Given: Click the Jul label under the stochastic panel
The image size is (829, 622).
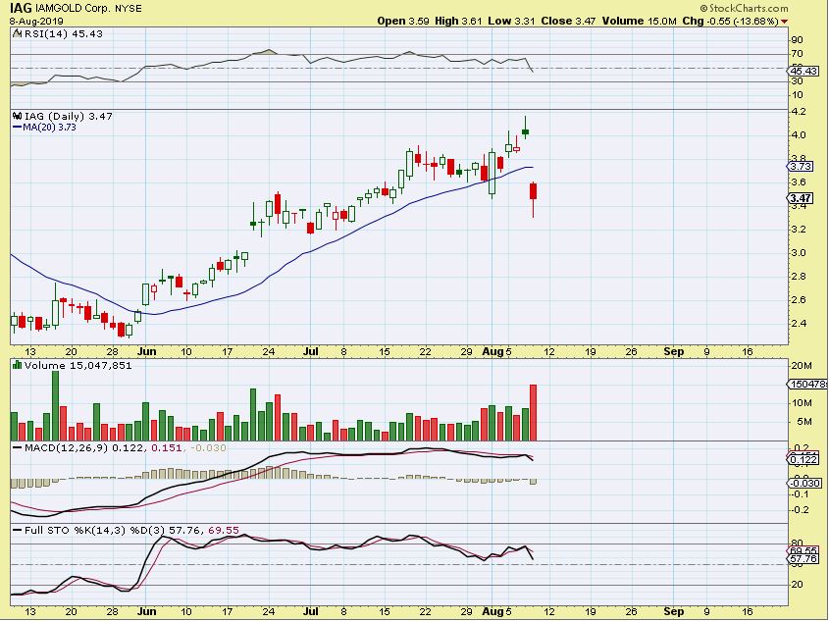Looking at the screenshot, I should [311, 611].
